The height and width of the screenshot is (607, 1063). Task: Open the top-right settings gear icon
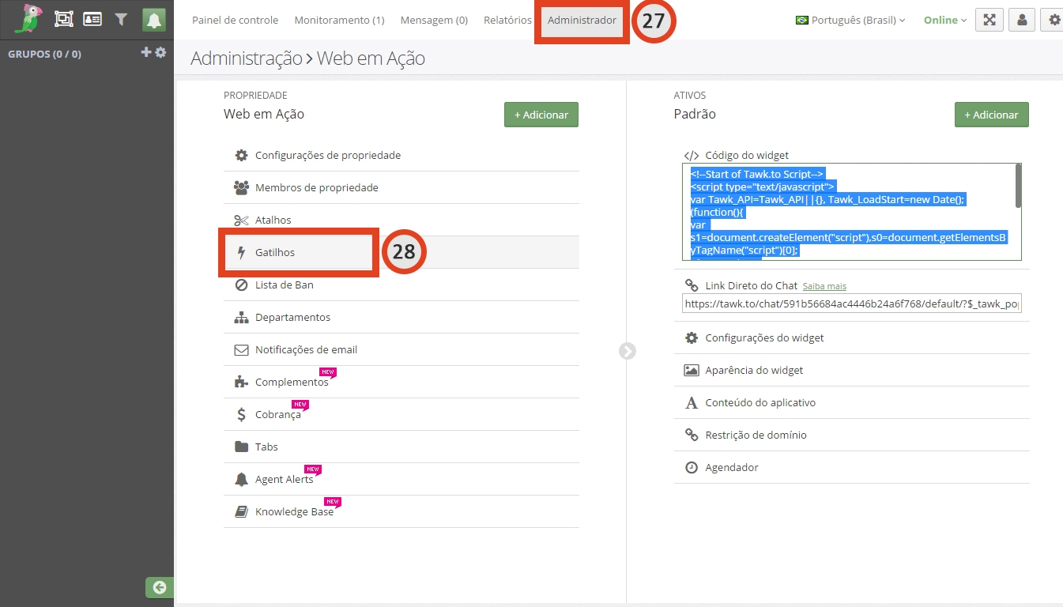click(1054, 20)
